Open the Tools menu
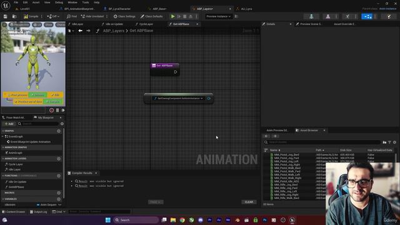 point(86,2)
